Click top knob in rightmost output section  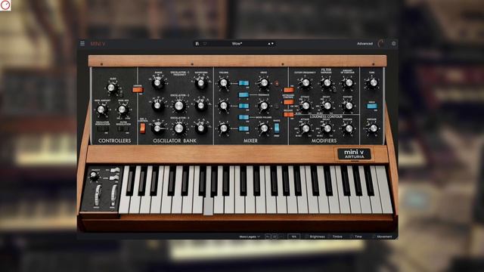(x=373, y=82)
